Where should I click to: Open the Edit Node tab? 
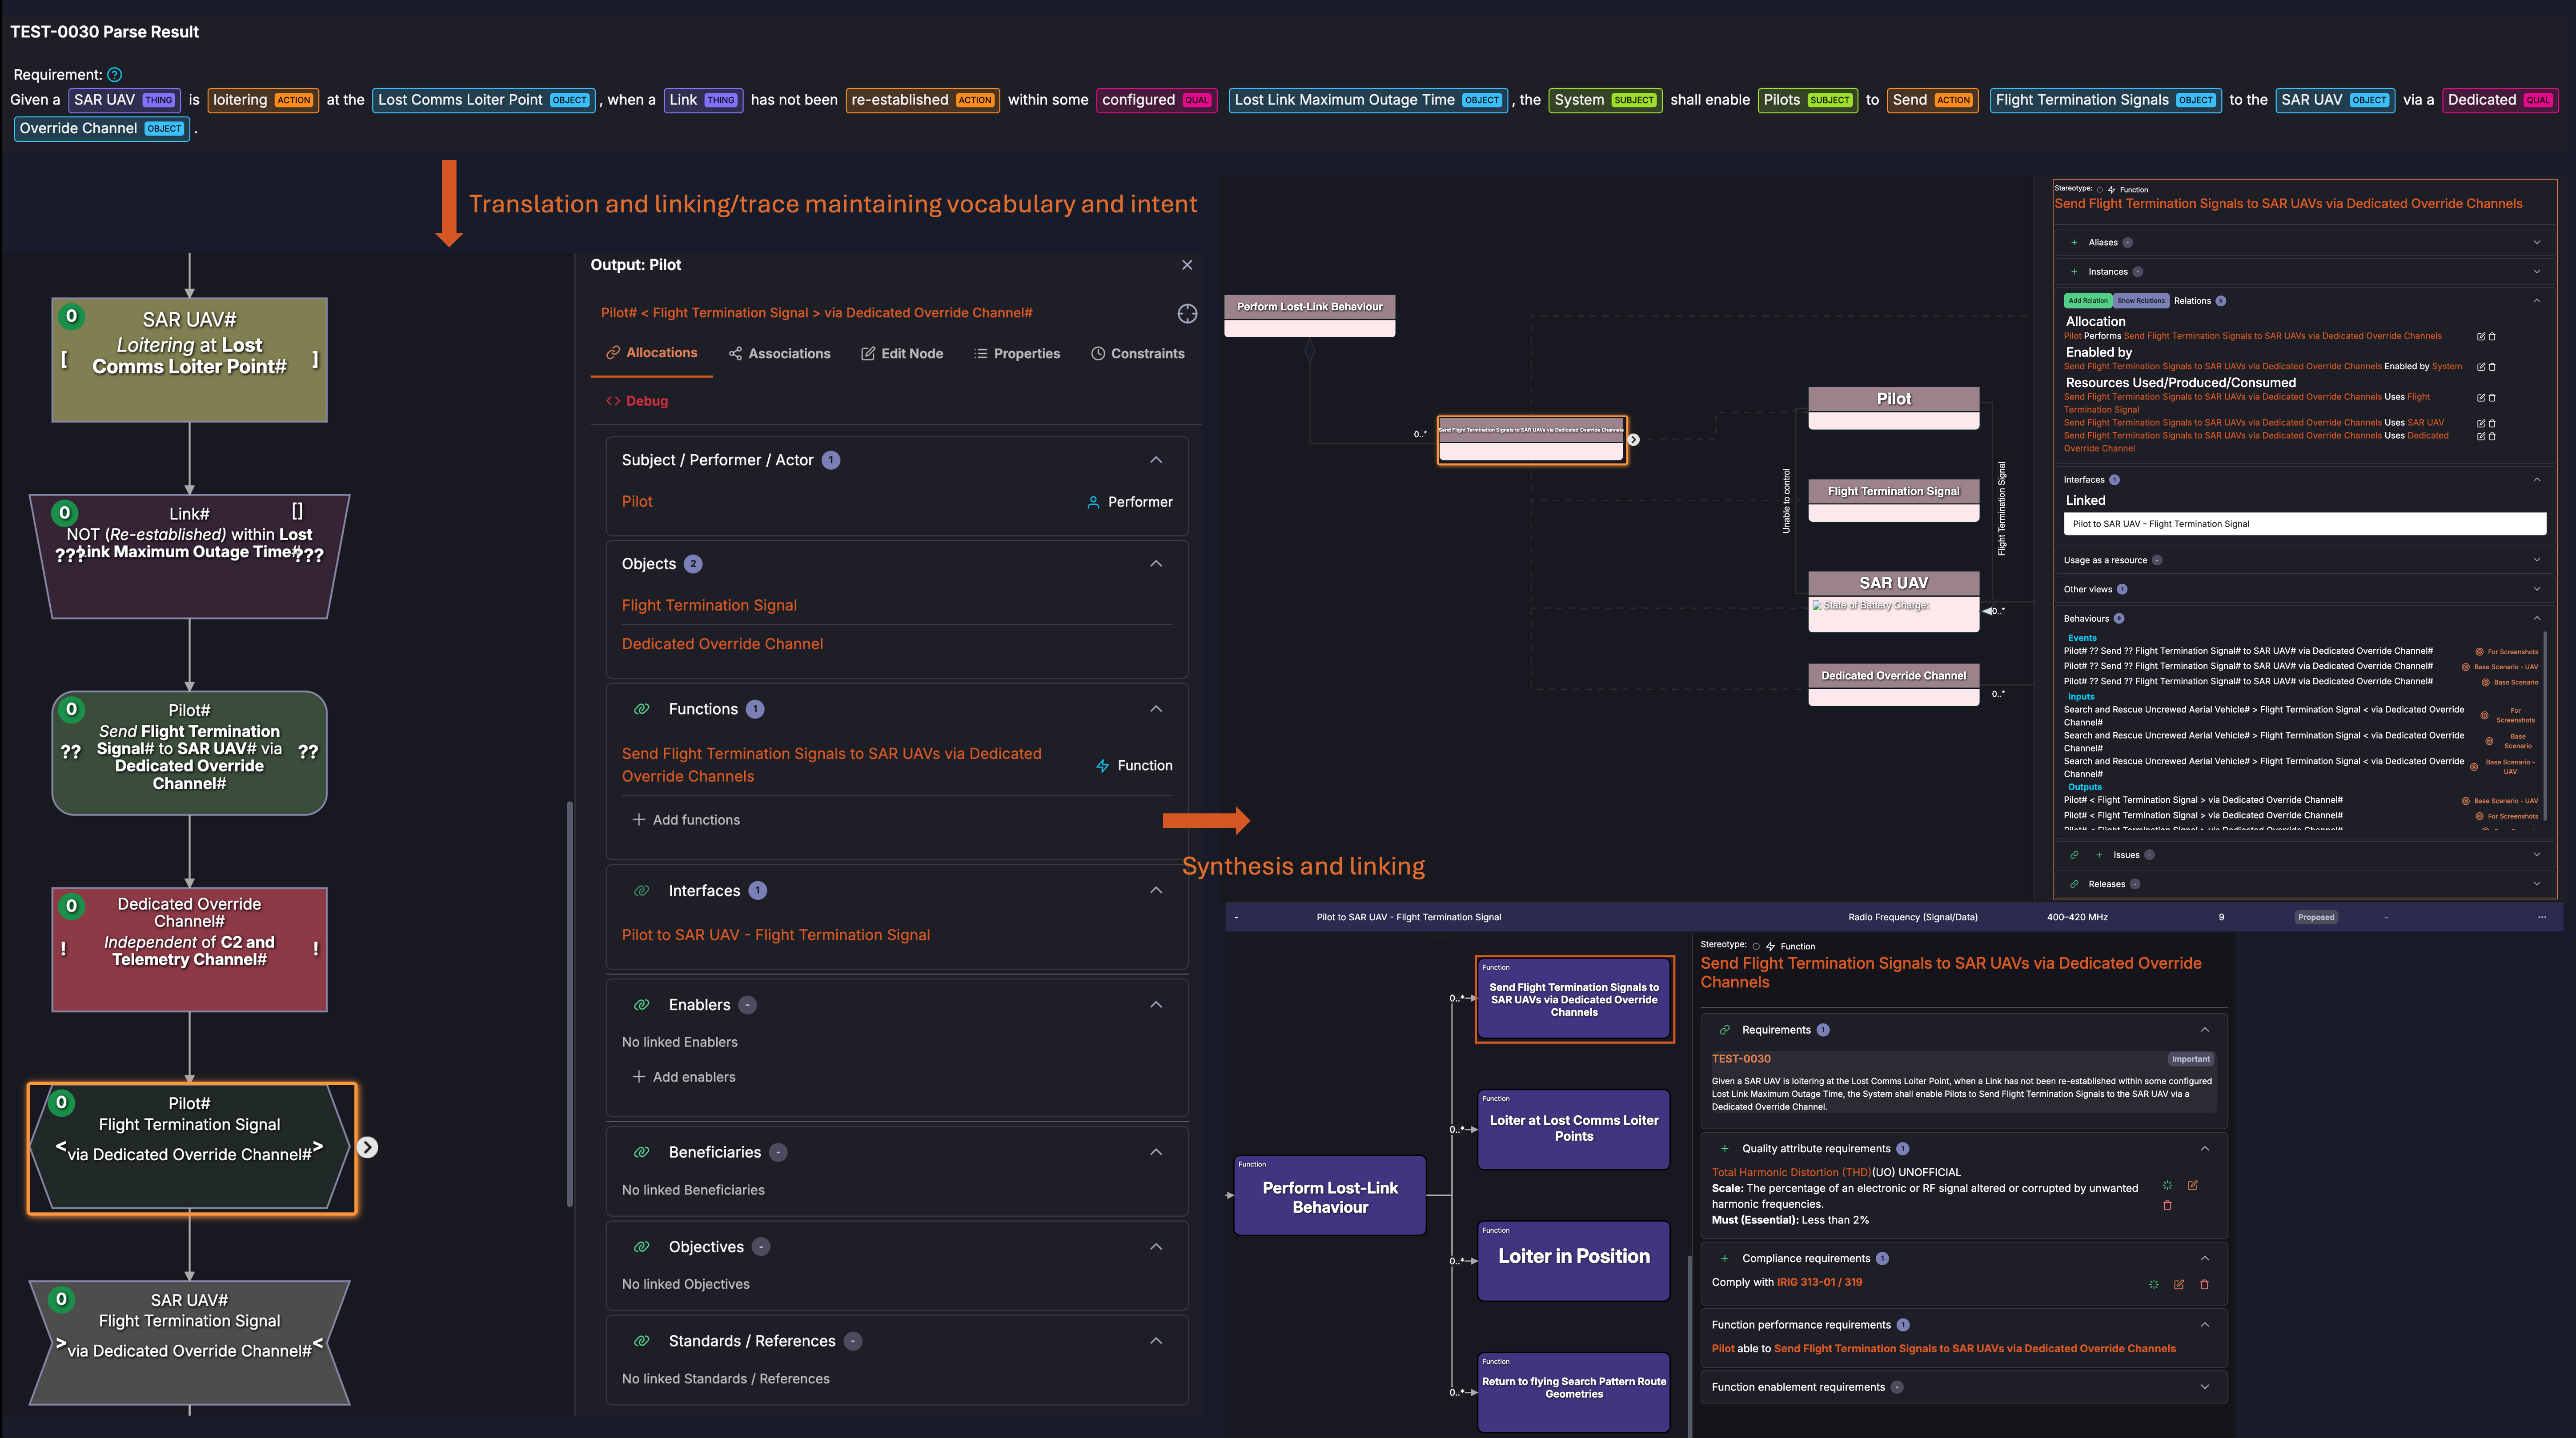click(x=902, y=354)
